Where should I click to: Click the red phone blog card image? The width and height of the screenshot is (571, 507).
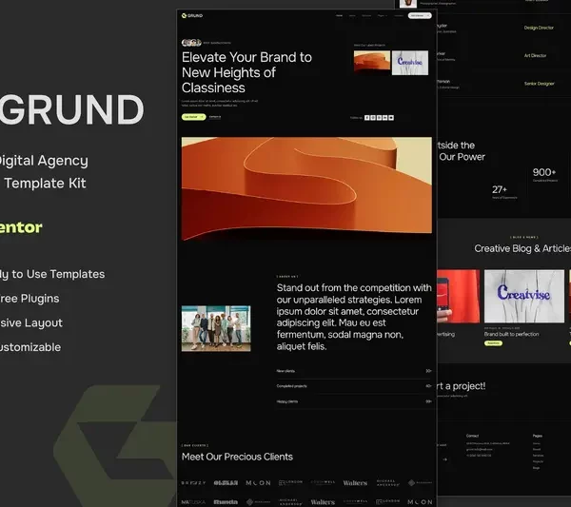tap(458, 296)
